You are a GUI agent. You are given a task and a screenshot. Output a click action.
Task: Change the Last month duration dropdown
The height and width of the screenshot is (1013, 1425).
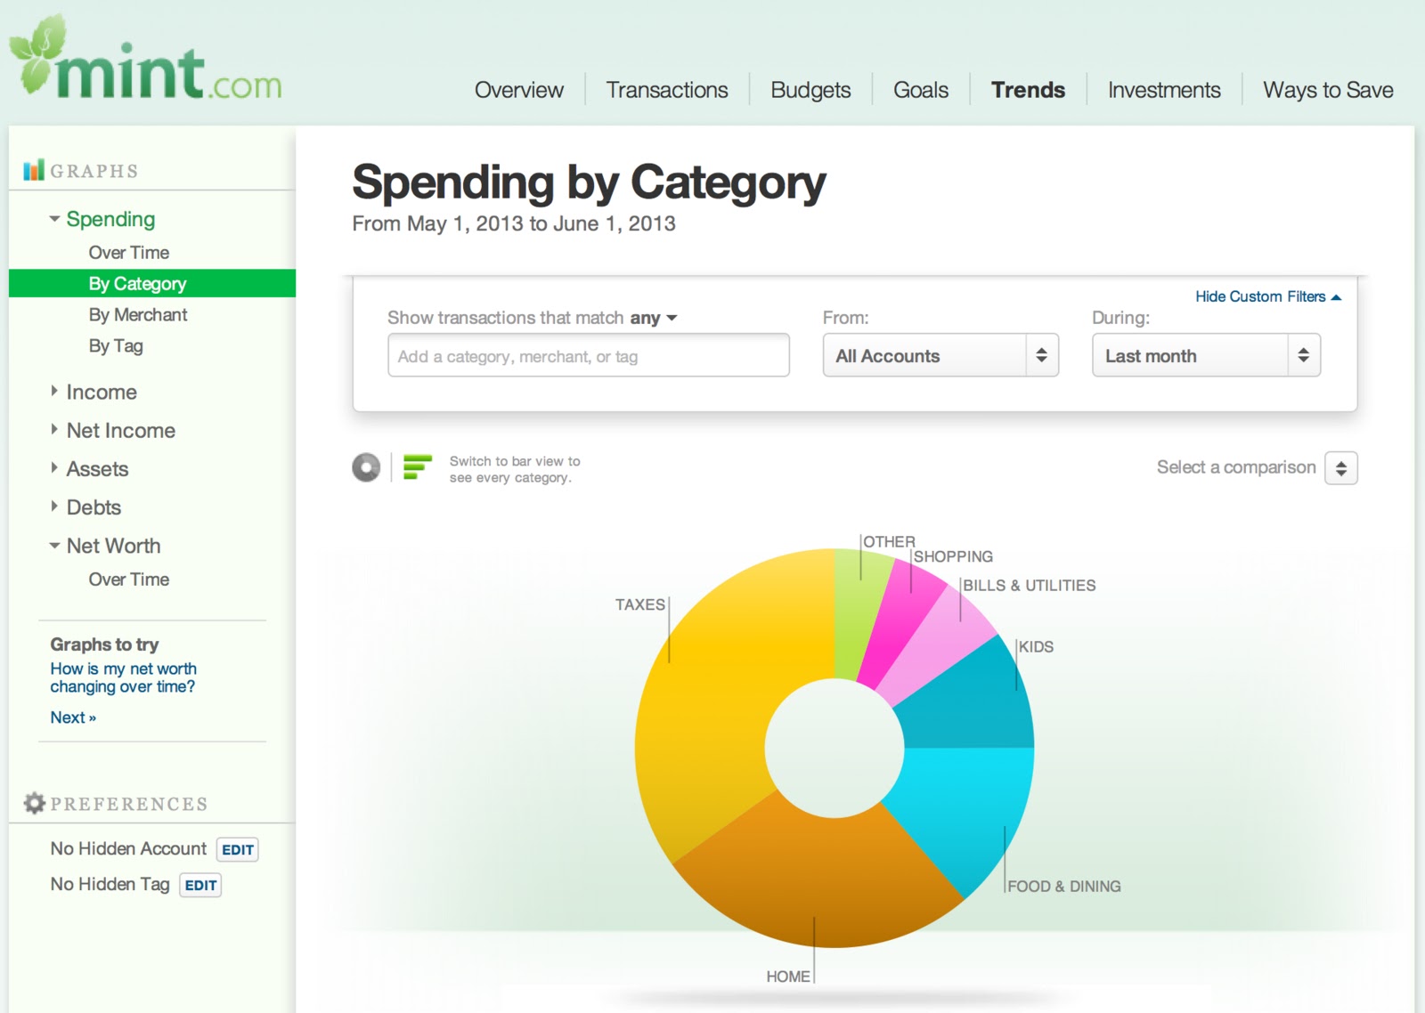(x=1205, y=355)
